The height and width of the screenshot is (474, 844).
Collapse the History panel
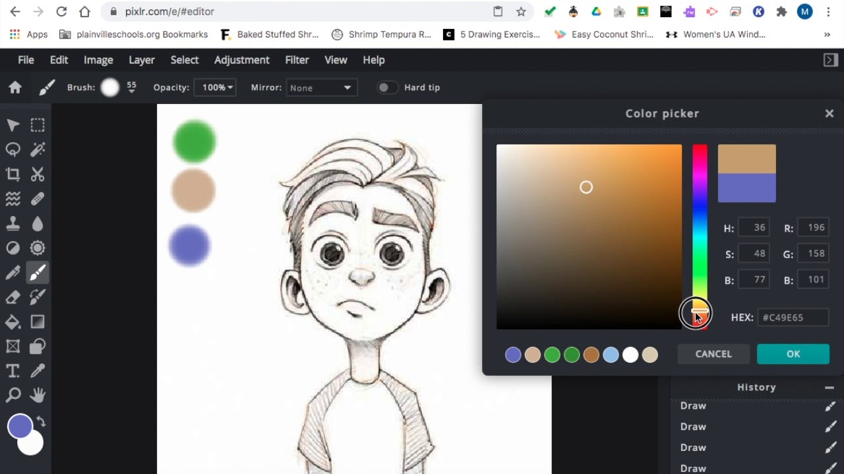coord(829,388)
